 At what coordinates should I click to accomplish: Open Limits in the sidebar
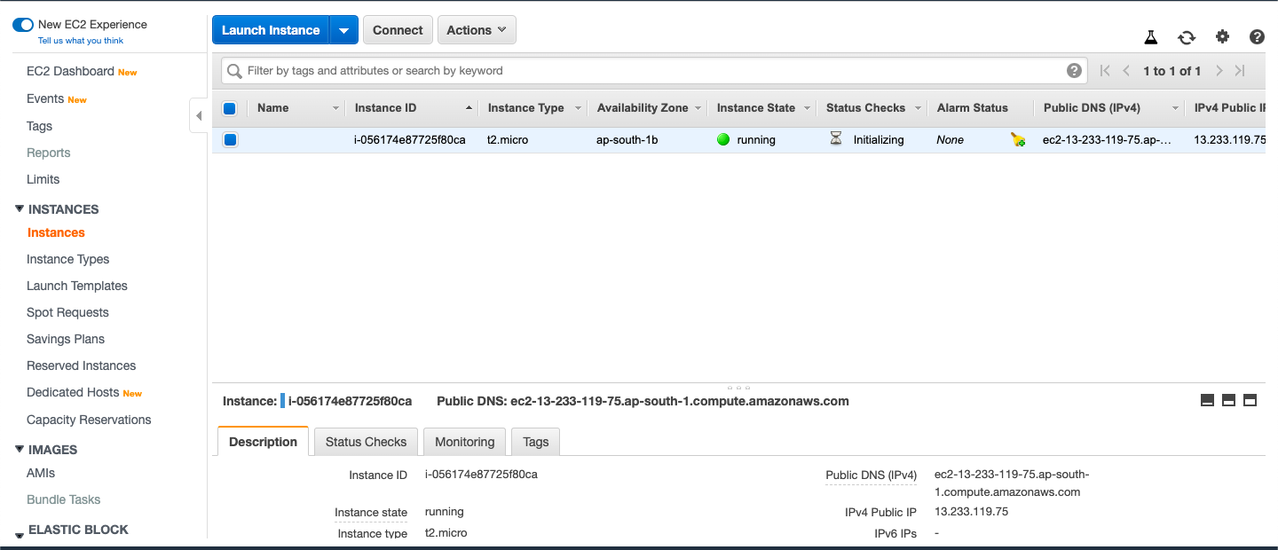(x=43, y=179)
